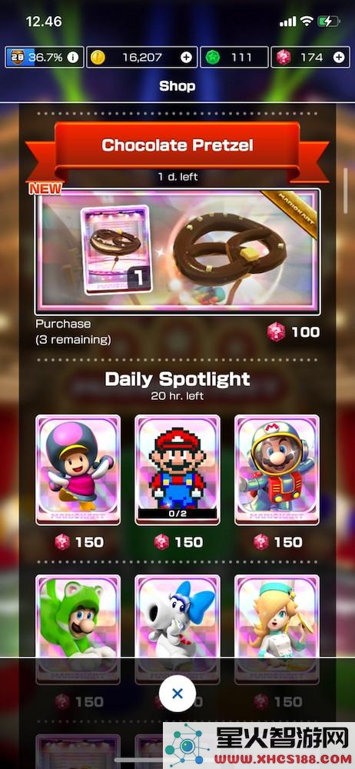
Task: Add rubies using the plus beside 174
Action: point(339,58)
